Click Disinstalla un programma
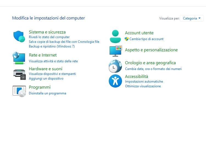The height and width of the screenshot is (146, 206). [48, 93]
